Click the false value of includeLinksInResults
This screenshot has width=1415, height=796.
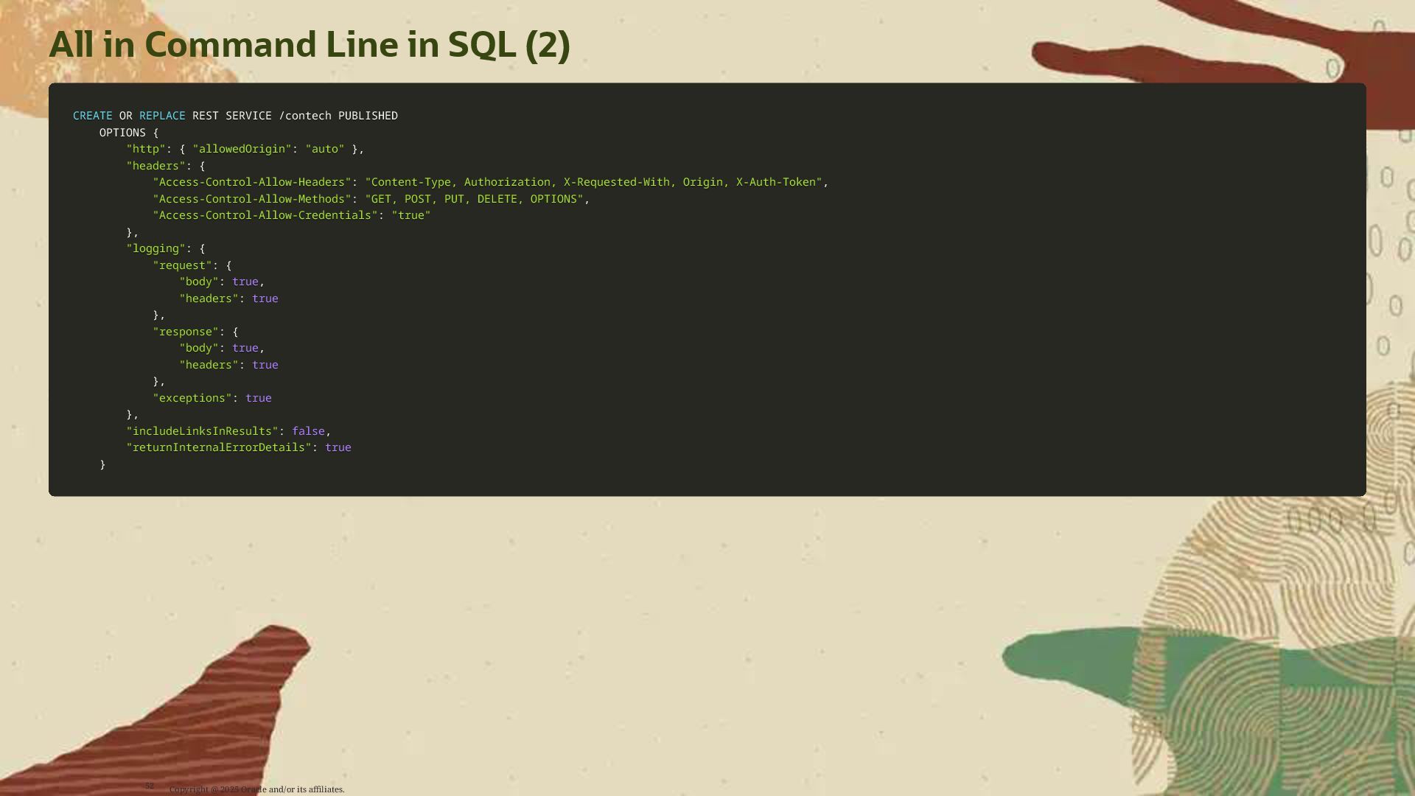[308, 431]
